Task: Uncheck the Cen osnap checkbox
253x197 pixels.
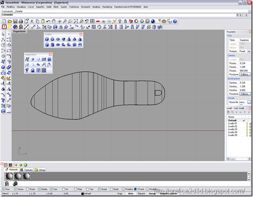Action: tap(51, 189)
